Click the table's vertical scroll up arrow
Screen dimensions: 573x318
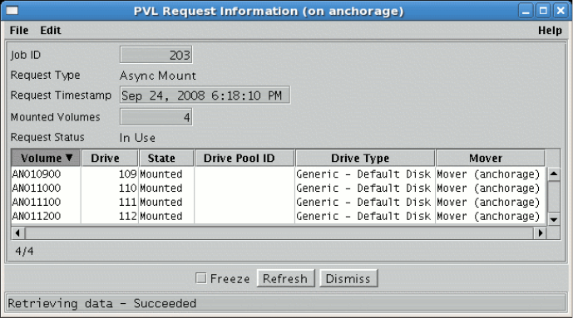point(554,174)
